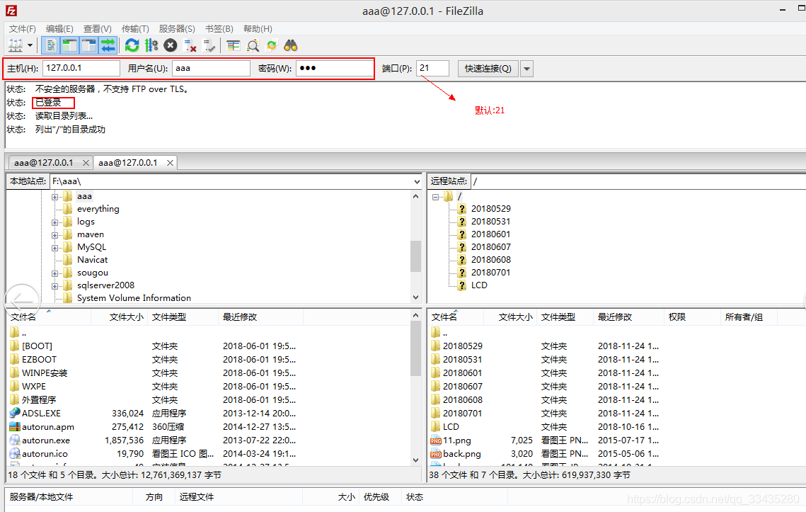Screen dimensions: 806x512
Task: Select 20180529 in the remote tree
Action: (x=491, y=209)
